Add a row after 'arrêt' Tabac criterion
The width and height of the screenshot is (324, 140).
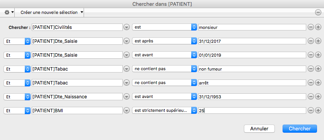click(318, 83)
